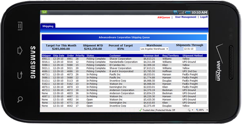The image size is (242, 124).
Task: Click the Target For This Month $285,000.00 value
Action: pyautogui.click(x=61, y=49)
